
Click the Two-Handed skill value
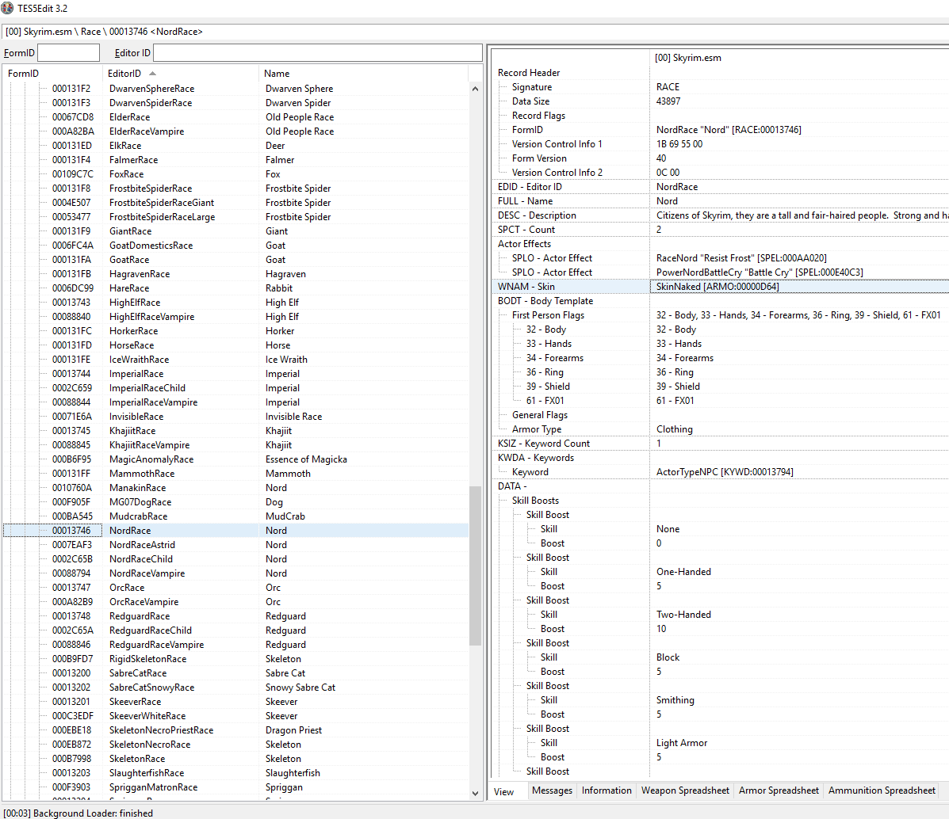683,615
